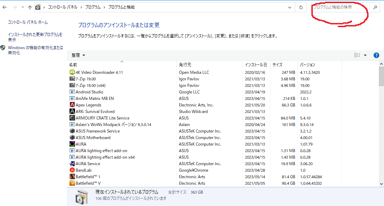Click the 1.0.57.44284 version cell
This screenshot has height=206, width=384.
pyautogui.click(x=311, y=176)
